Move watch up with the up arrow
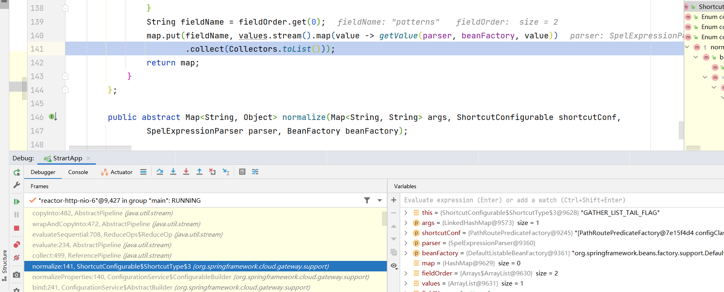The width and height of the screenshot is (724, 292). click(394, 226)
